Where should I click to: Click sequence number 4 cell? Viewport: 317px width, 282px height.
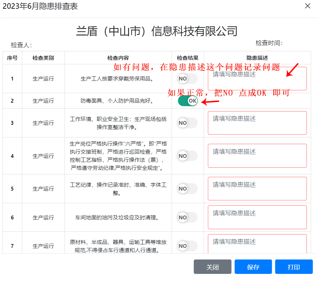click(x=12, y=156)
